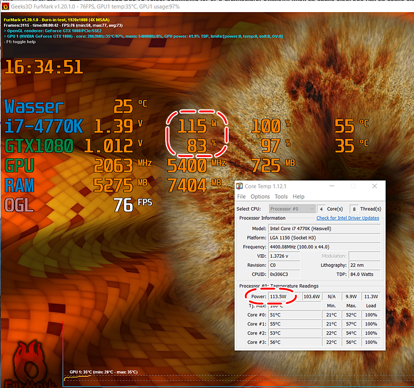The image size is (414, 388).
Task: Click the Model field Intel Core i7 4770K
Action: [324, 228]
